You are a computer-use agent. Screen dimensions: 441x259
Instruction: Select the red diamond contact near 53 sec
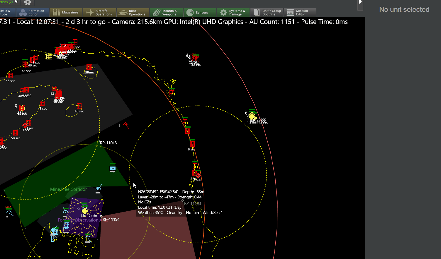(x=25, y=126)
